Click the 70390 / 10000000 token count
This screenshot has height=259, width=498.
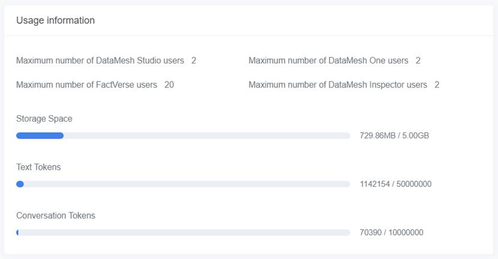pyautogui.click(x=392, y=232)
